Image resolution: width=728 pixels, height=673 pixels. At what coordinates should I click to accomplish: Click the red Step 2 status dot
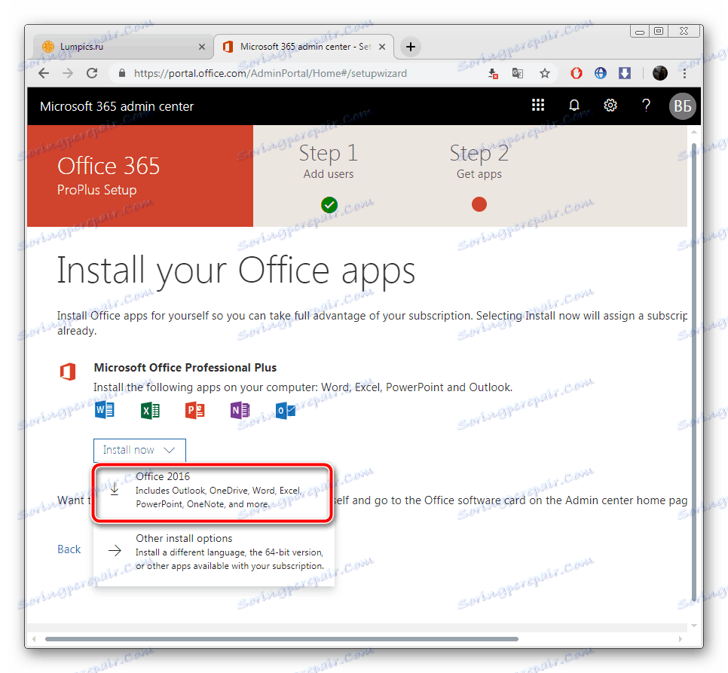(479, 204)
